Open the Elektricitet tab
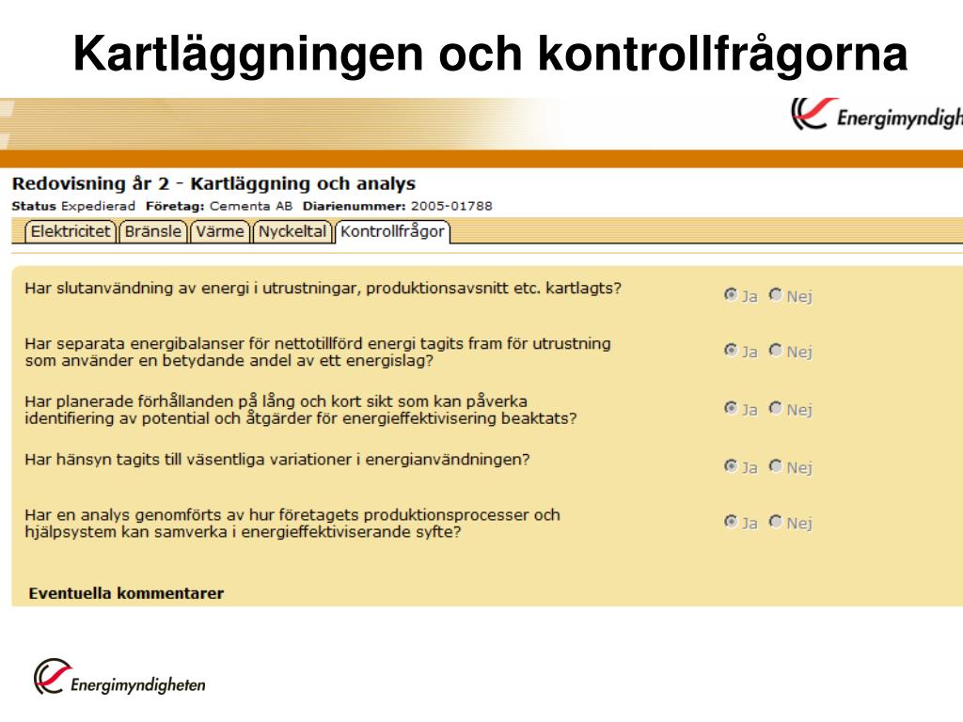Image resolution: width=963 pixels, height=722 pixels. click(x=70, y=232)
